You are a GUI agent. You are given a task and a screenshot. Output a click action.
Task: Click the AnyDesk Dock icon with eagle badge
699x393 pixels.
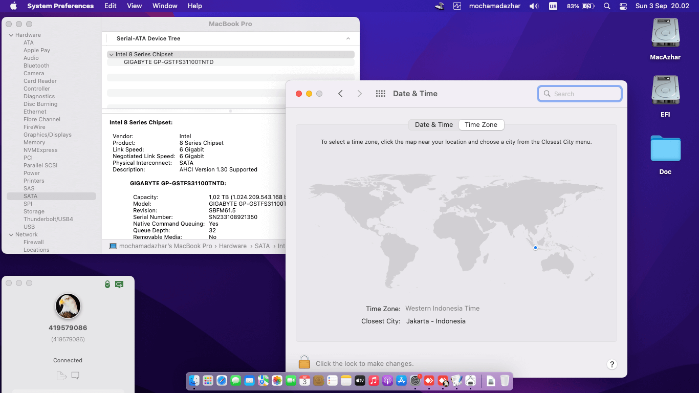[443, 381]
